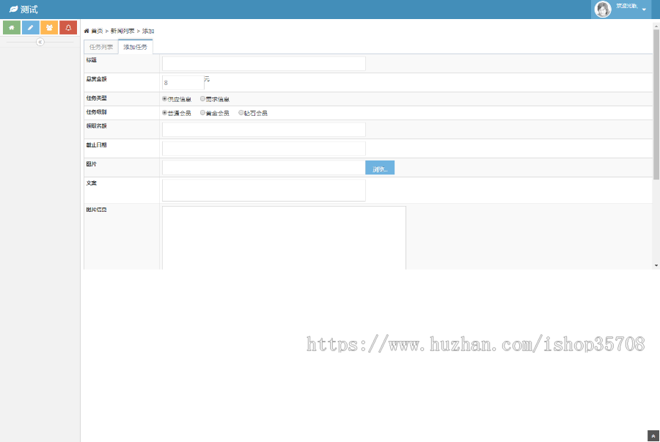The image size is (660, 442).
Task: Click the 图片 file path field
Action: tap(264, 167)
